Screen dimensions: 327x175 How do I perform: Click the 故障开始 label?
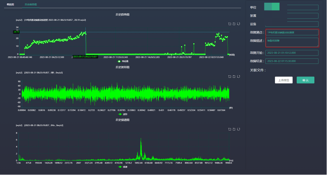pyautogui.click(x=257, y=53)
